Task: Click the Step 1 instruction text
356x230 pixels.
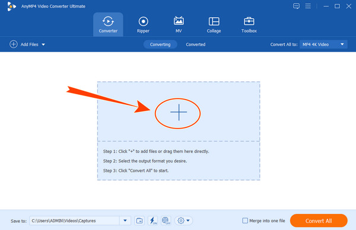Action: click(156, 152)
